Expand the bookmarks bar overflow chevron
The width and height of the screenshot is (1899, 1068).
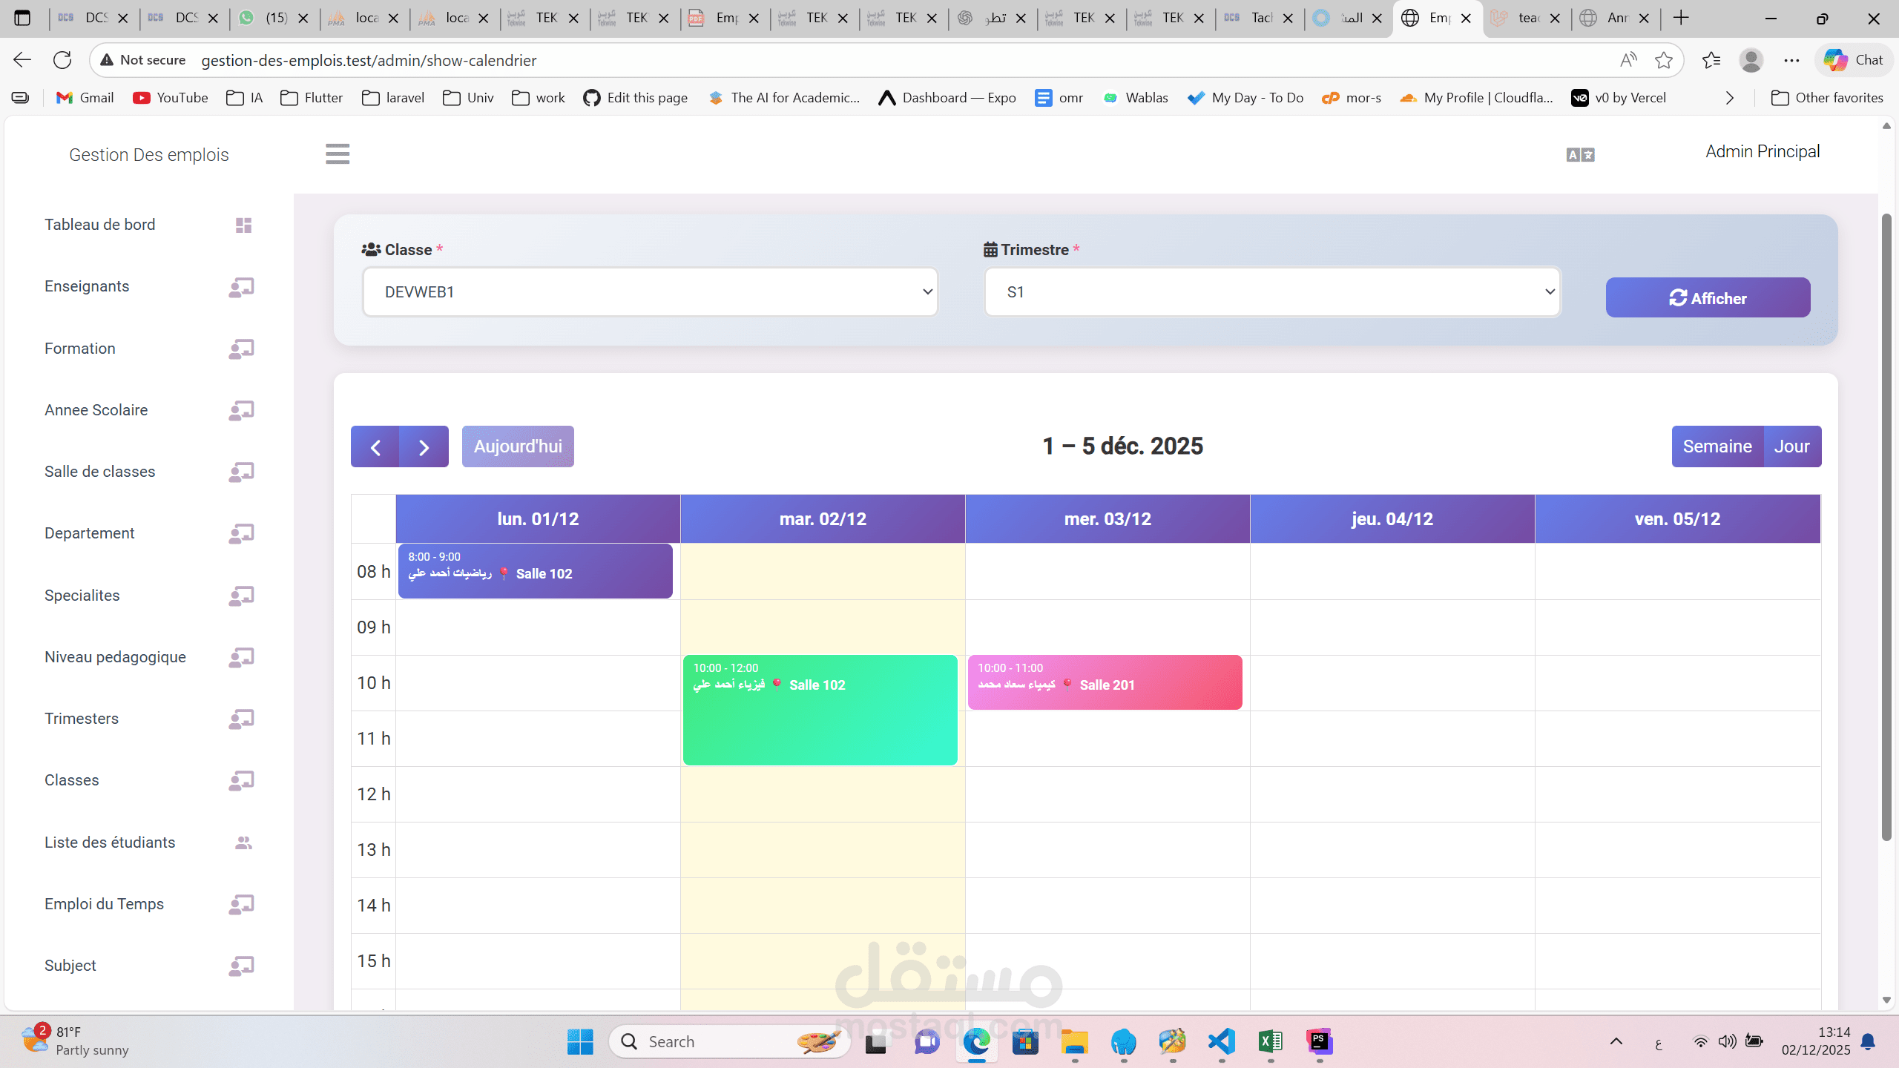1730,98
